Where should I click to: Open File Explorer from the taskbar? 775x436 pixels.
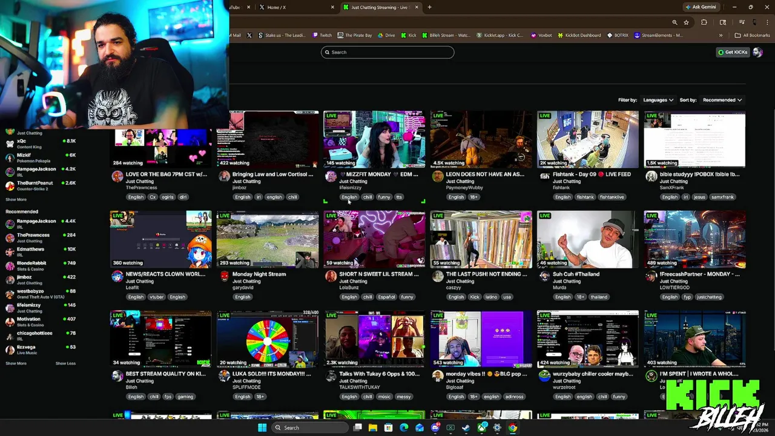(373, 428)
